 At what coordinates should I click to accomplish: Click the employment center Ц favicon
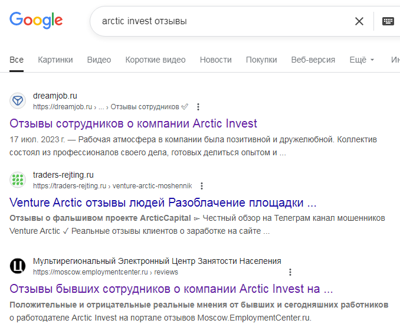pos(18,266)
